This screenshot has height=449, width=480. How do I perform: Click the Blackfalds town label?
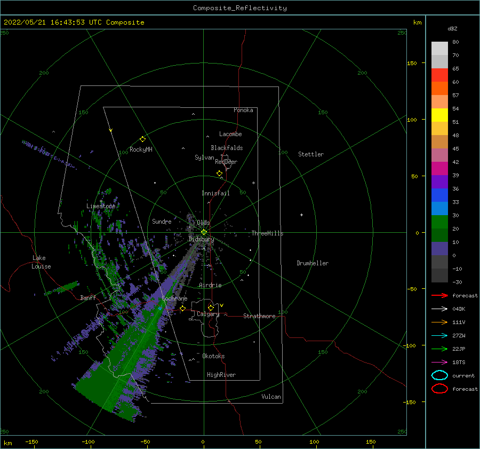pos(227,148)
